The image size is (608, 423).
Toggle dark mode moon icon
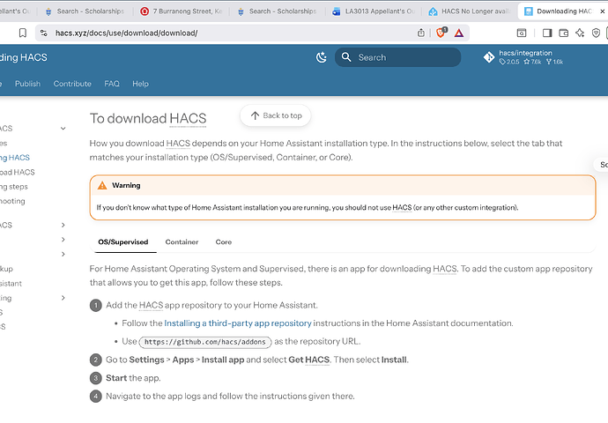[x=321, y=57]
